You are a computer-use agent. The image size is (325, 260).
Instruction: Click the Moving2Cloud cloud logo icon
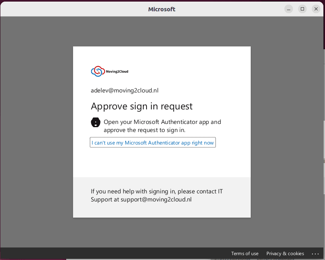pos(98,71)
